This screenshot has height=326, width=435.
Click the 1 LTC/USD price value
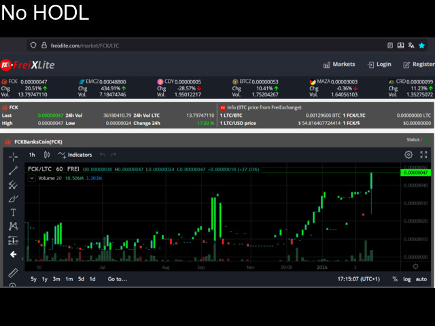319,123
